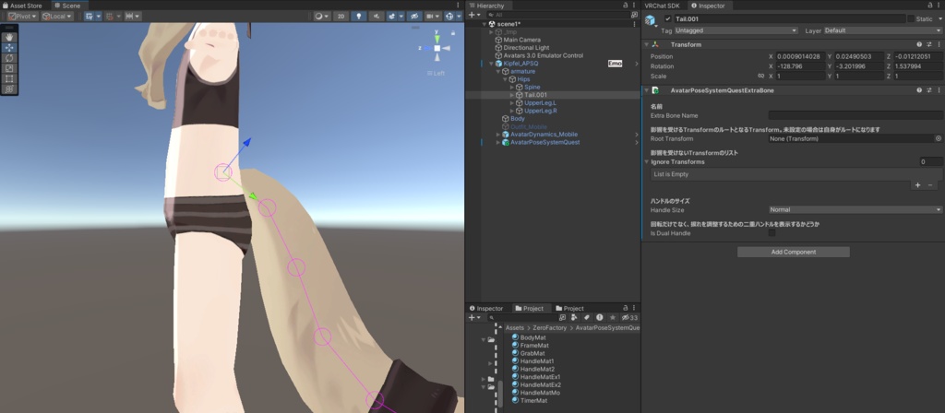The height and width of the screenshot is (413, 945).
Task: Toggle scene grid visibility icon
Action: pyautogui.click(x=90, y=17)
